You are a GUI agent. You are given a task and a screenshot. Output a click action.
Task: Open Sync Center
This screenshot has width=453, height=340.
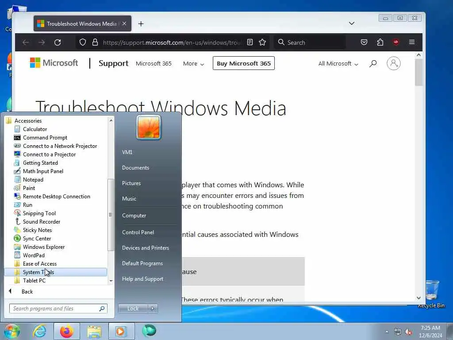(x=37, y=238)
